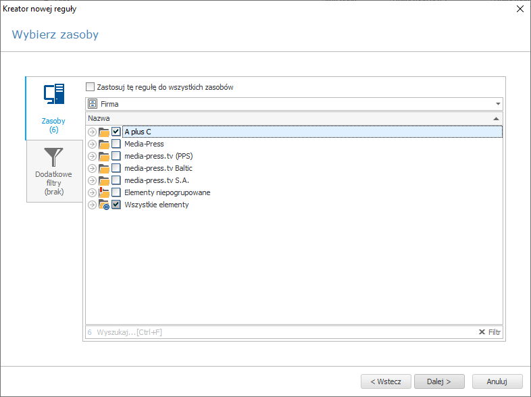Switch to Dodatkowe filtry tab
Viewport: 531px width, 397px height.
coord(54,171)
